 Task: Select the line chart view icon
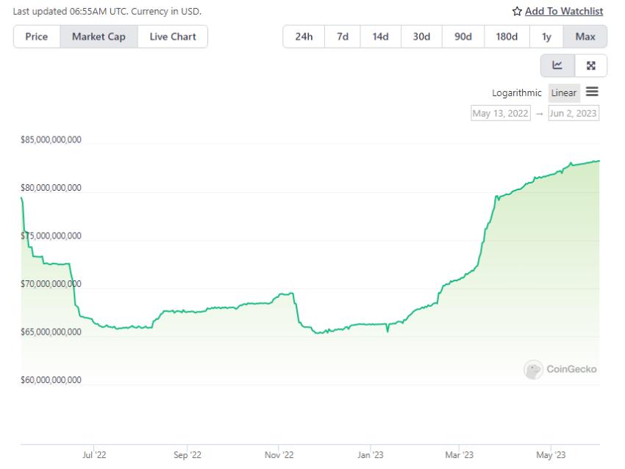[x=557, y=65]
